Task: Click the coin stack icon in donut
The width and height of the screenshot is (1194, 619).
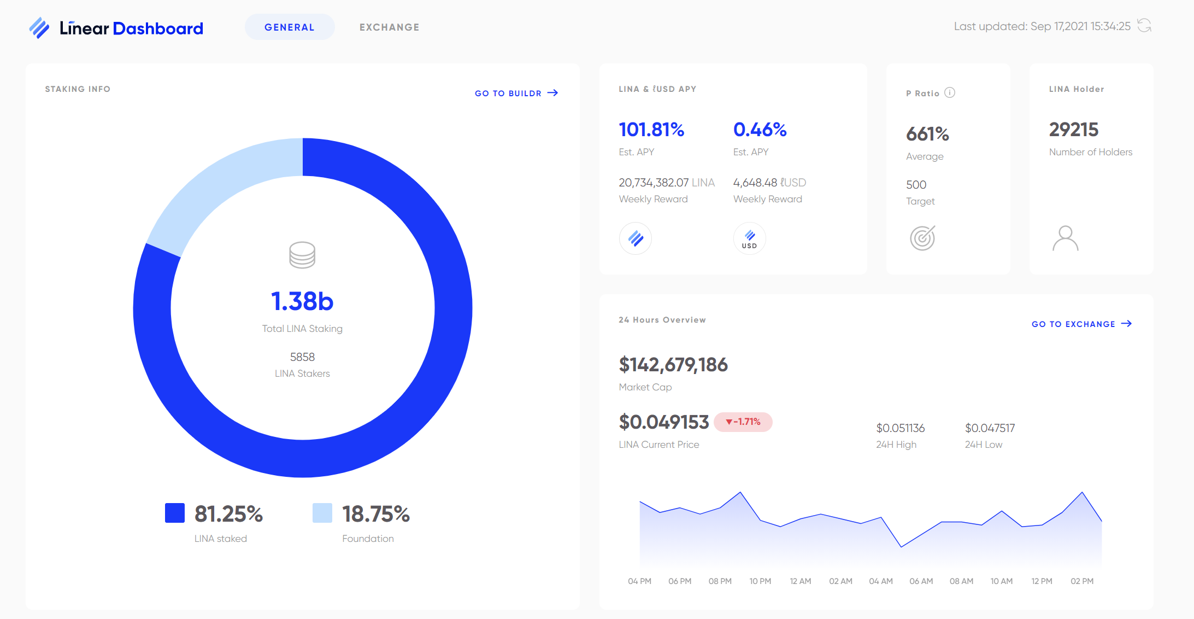Action: [302, 255]
